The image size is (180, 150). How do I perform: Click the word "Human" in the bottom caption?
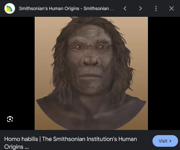pyautogui.click(x=128, y=139)
